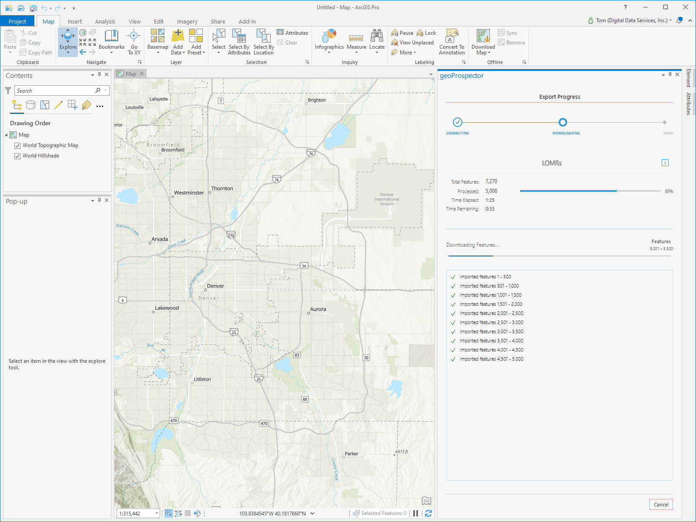Click the Add Data button
This screenshot has height=522, width=696.
(x=178, y=42)
